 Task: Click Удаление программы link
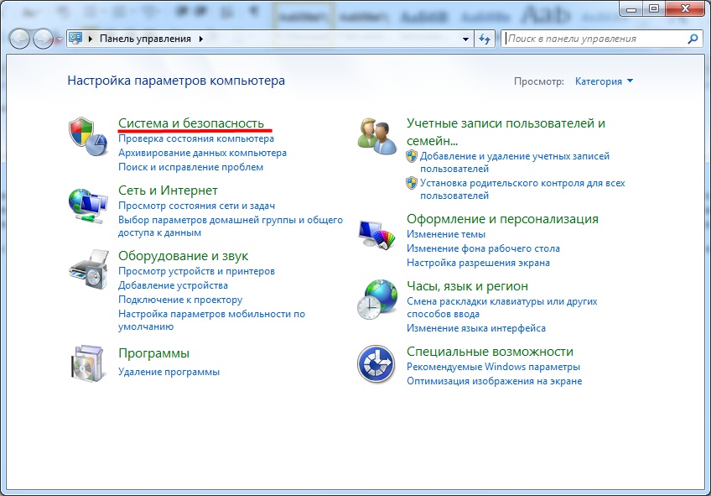tap(169, 372)
